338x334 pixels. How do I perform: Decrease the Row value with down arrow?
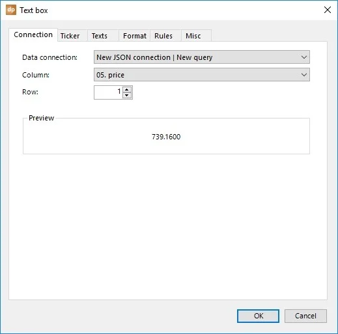click(x=127, y=95)
